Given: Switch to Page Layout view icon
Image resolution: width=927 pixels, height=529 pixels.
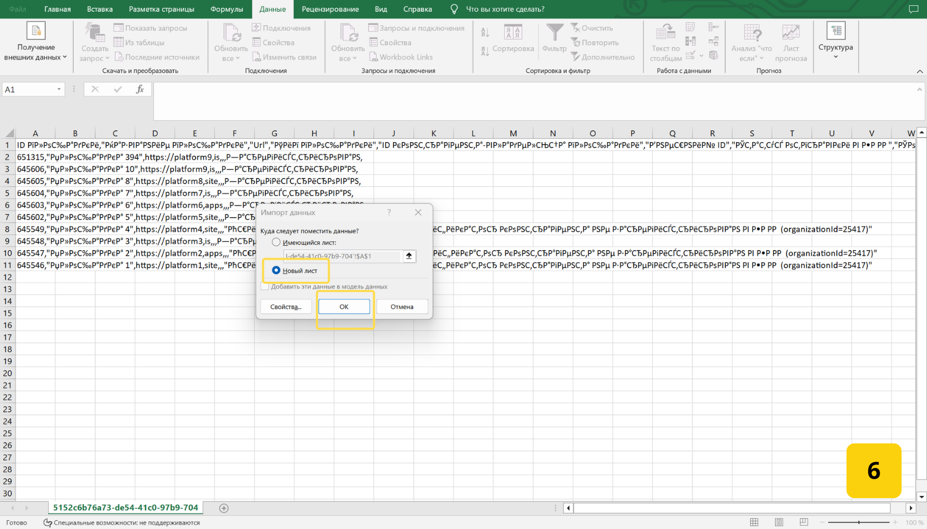Looking at the screenshot, I should coord(779,522).
